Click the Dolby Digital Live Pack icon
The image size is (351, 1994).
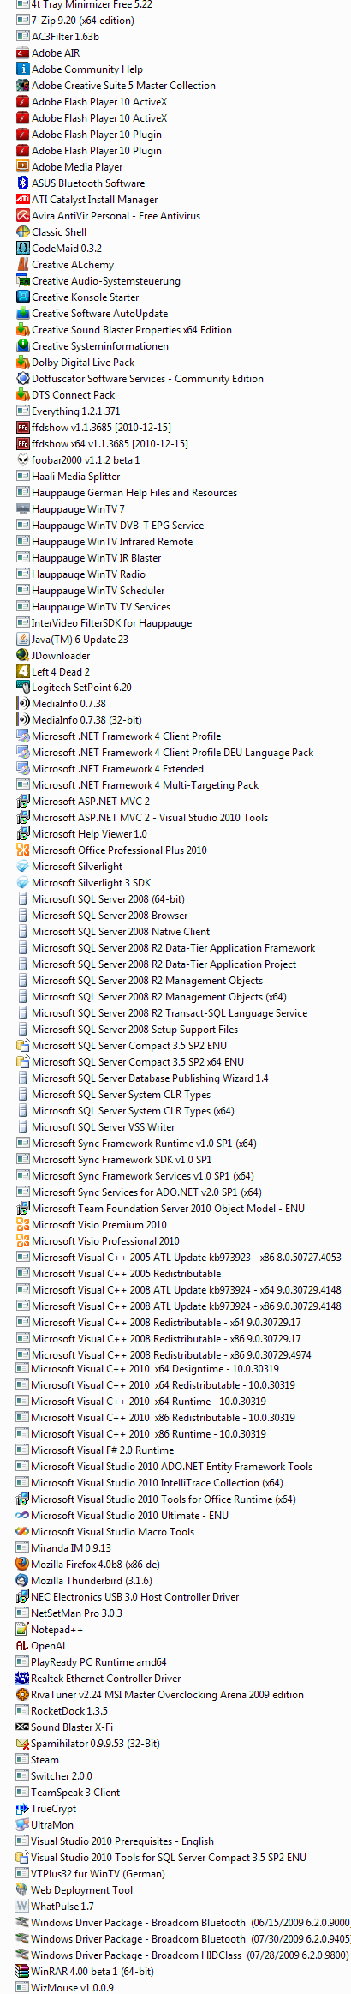tap(23, 363)
